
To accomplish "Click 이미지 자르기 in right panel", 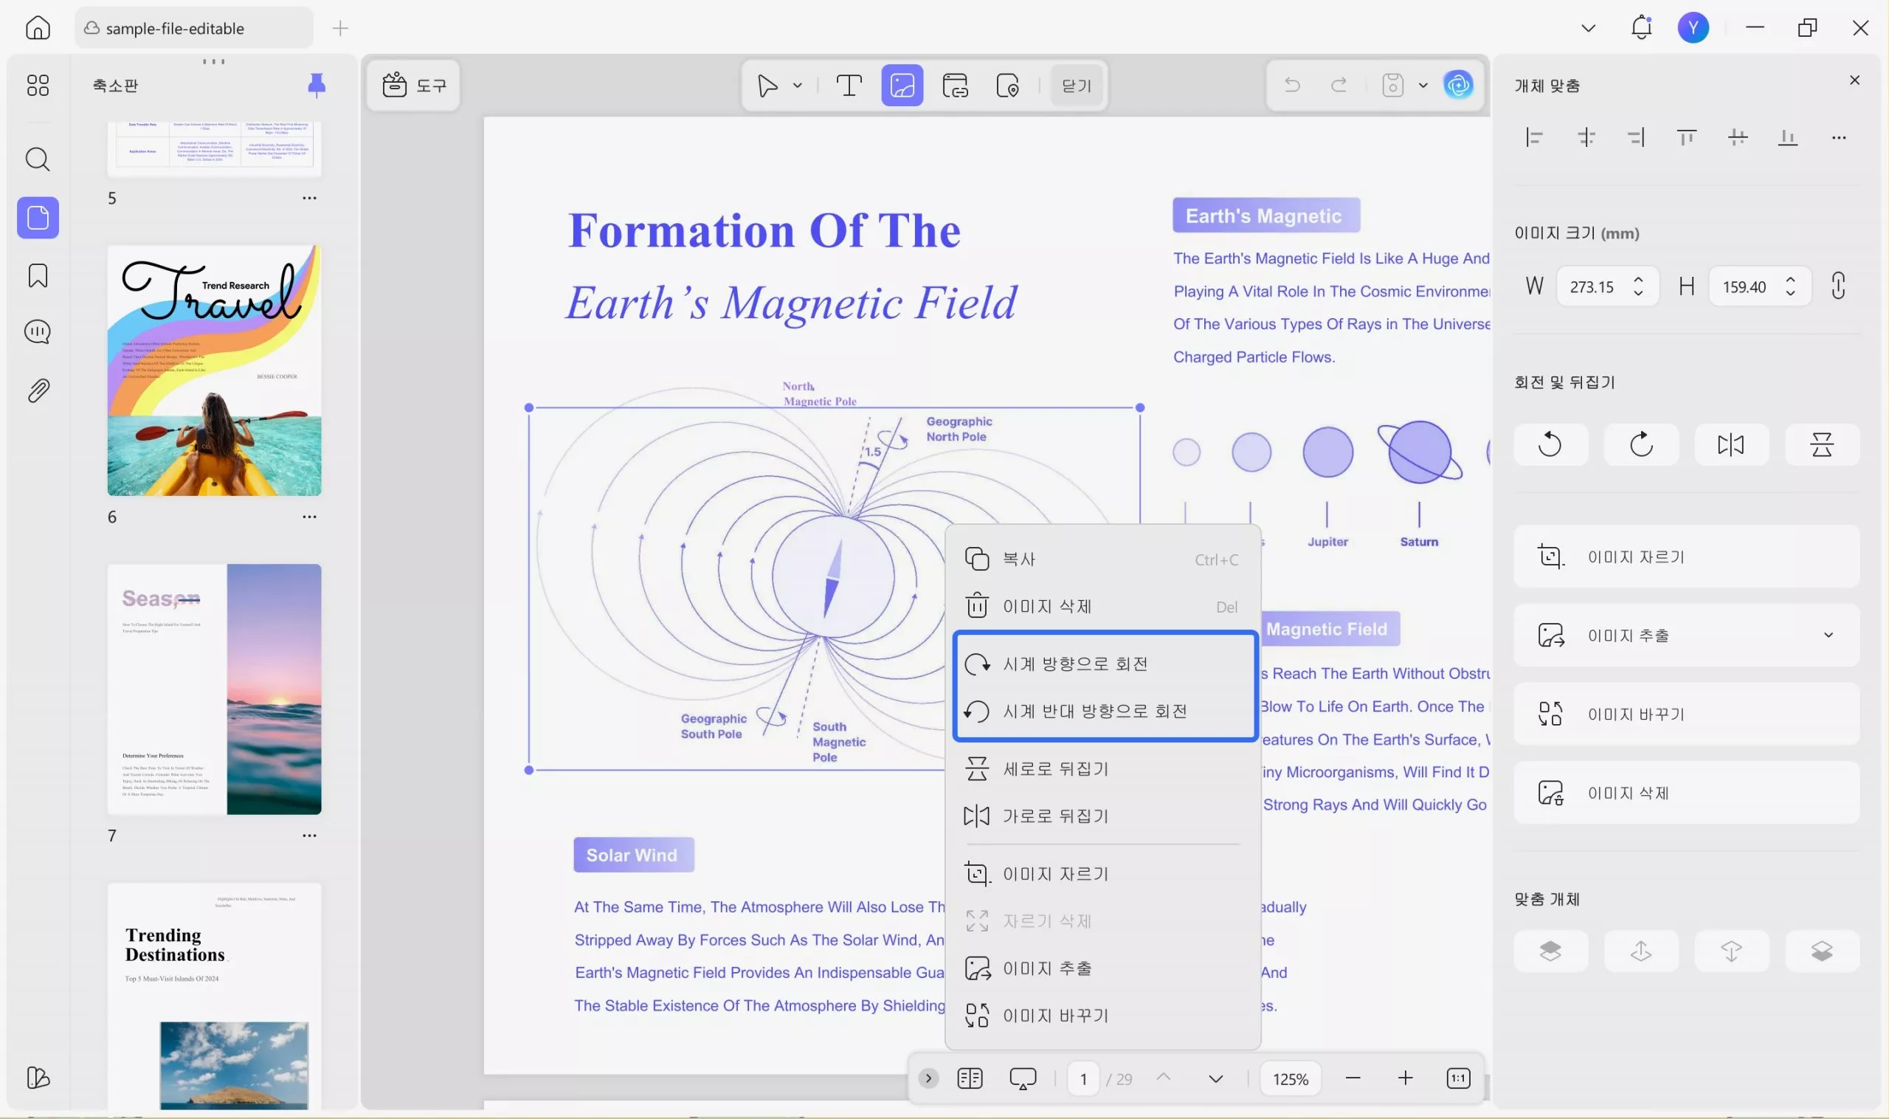I will click(x=1686, y=557).
